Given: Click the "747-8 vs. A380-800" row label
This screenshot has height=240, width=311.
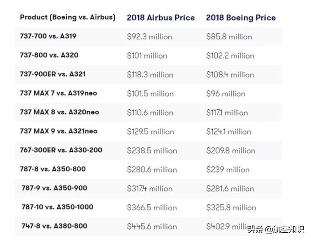Looking at the screenshot, I should [54, 226].
